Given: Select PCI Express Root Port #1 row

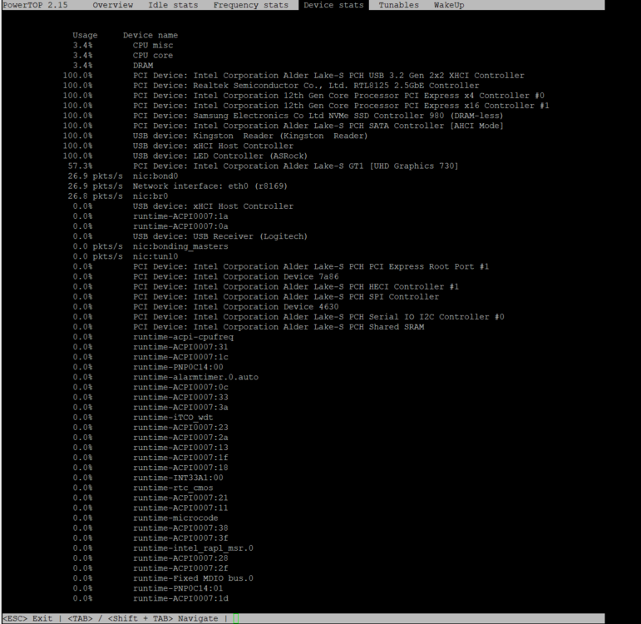Looking at the screenshot, I should (x=281, y=266).
